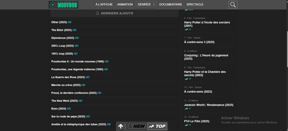Expand the GENRES dropdown menu
Screen dimensions: 288x131
point(144,4)
